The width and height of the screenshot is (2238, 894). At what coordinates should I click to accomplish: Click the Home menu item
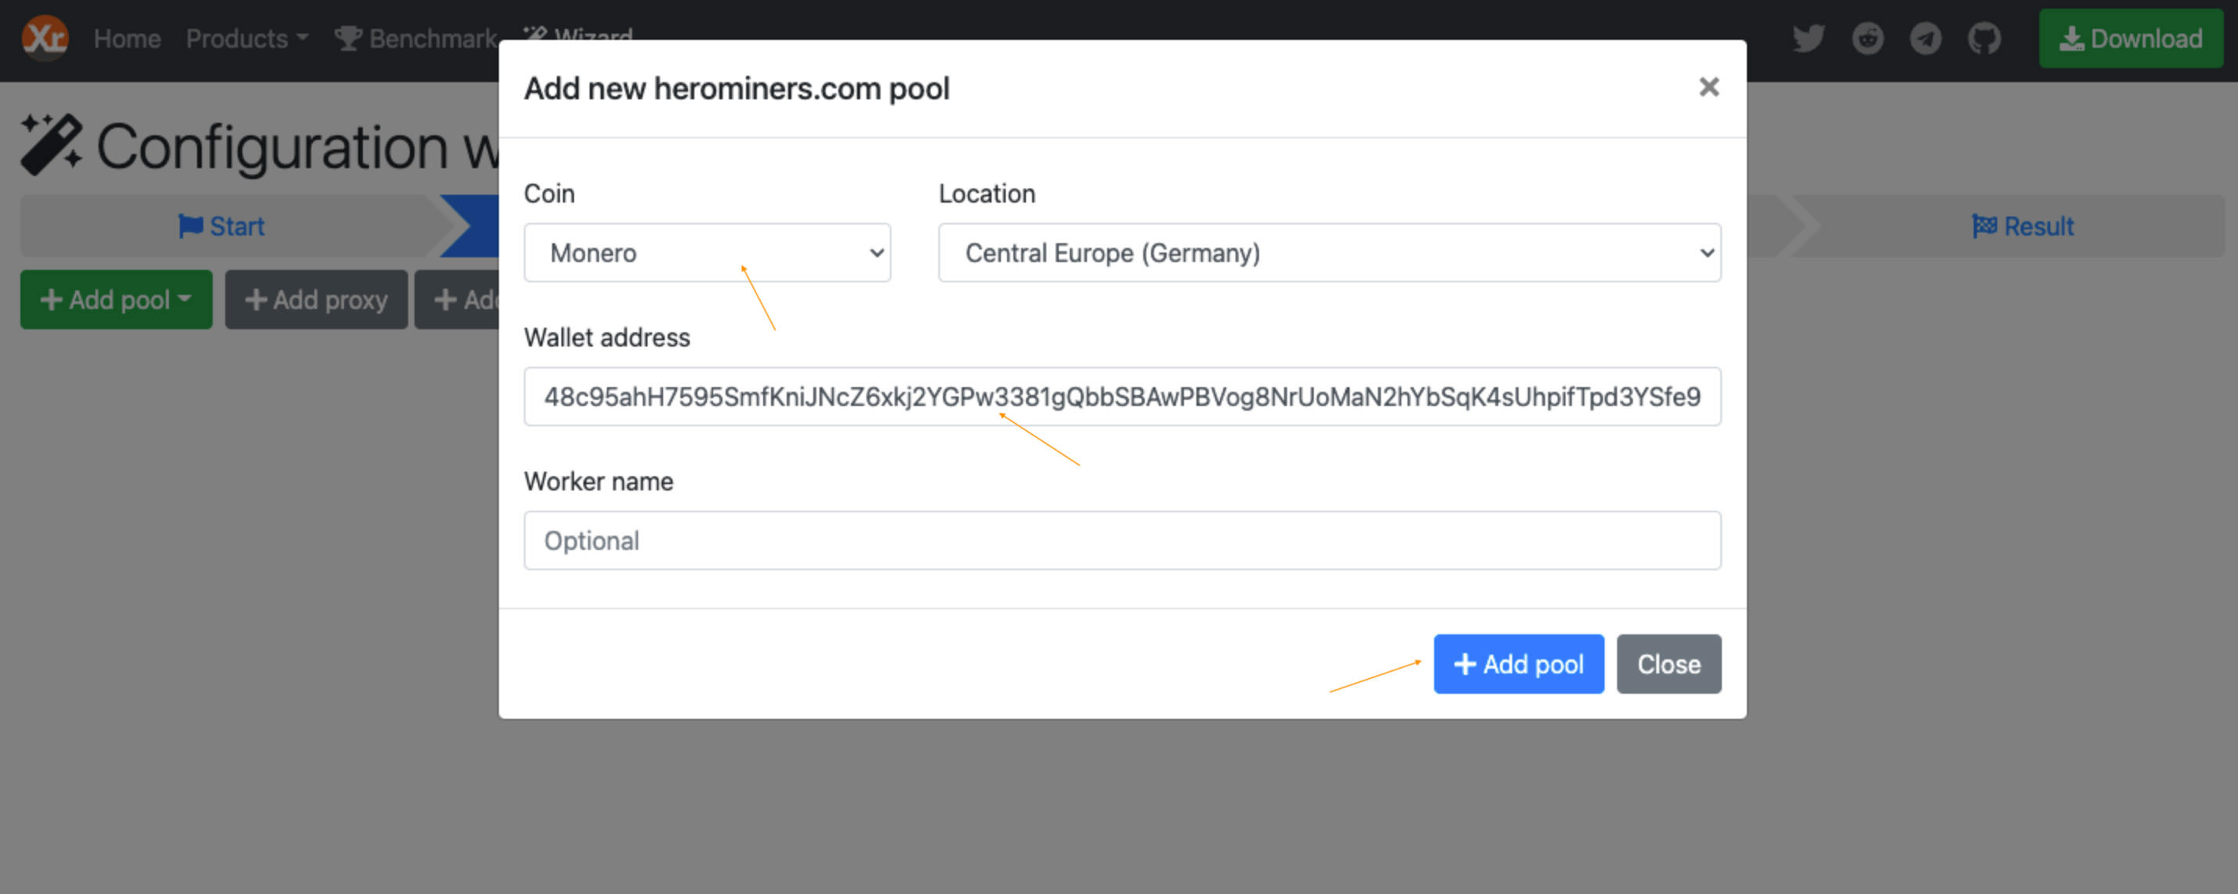pyautogui.click(x=127, y=36)
